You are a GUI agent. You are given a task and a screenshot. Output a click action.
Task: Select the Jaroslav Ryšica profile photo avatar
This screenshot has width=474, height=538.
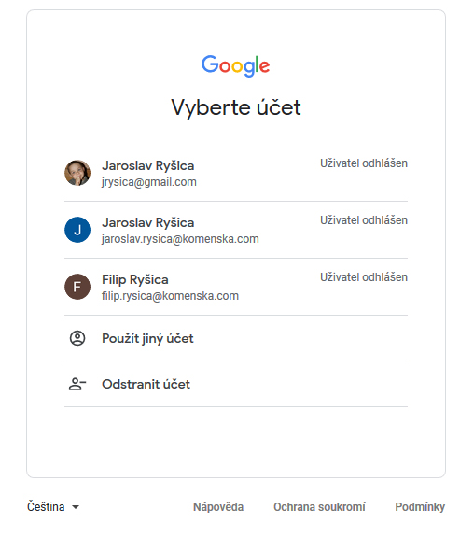click(x=77, y=173)
